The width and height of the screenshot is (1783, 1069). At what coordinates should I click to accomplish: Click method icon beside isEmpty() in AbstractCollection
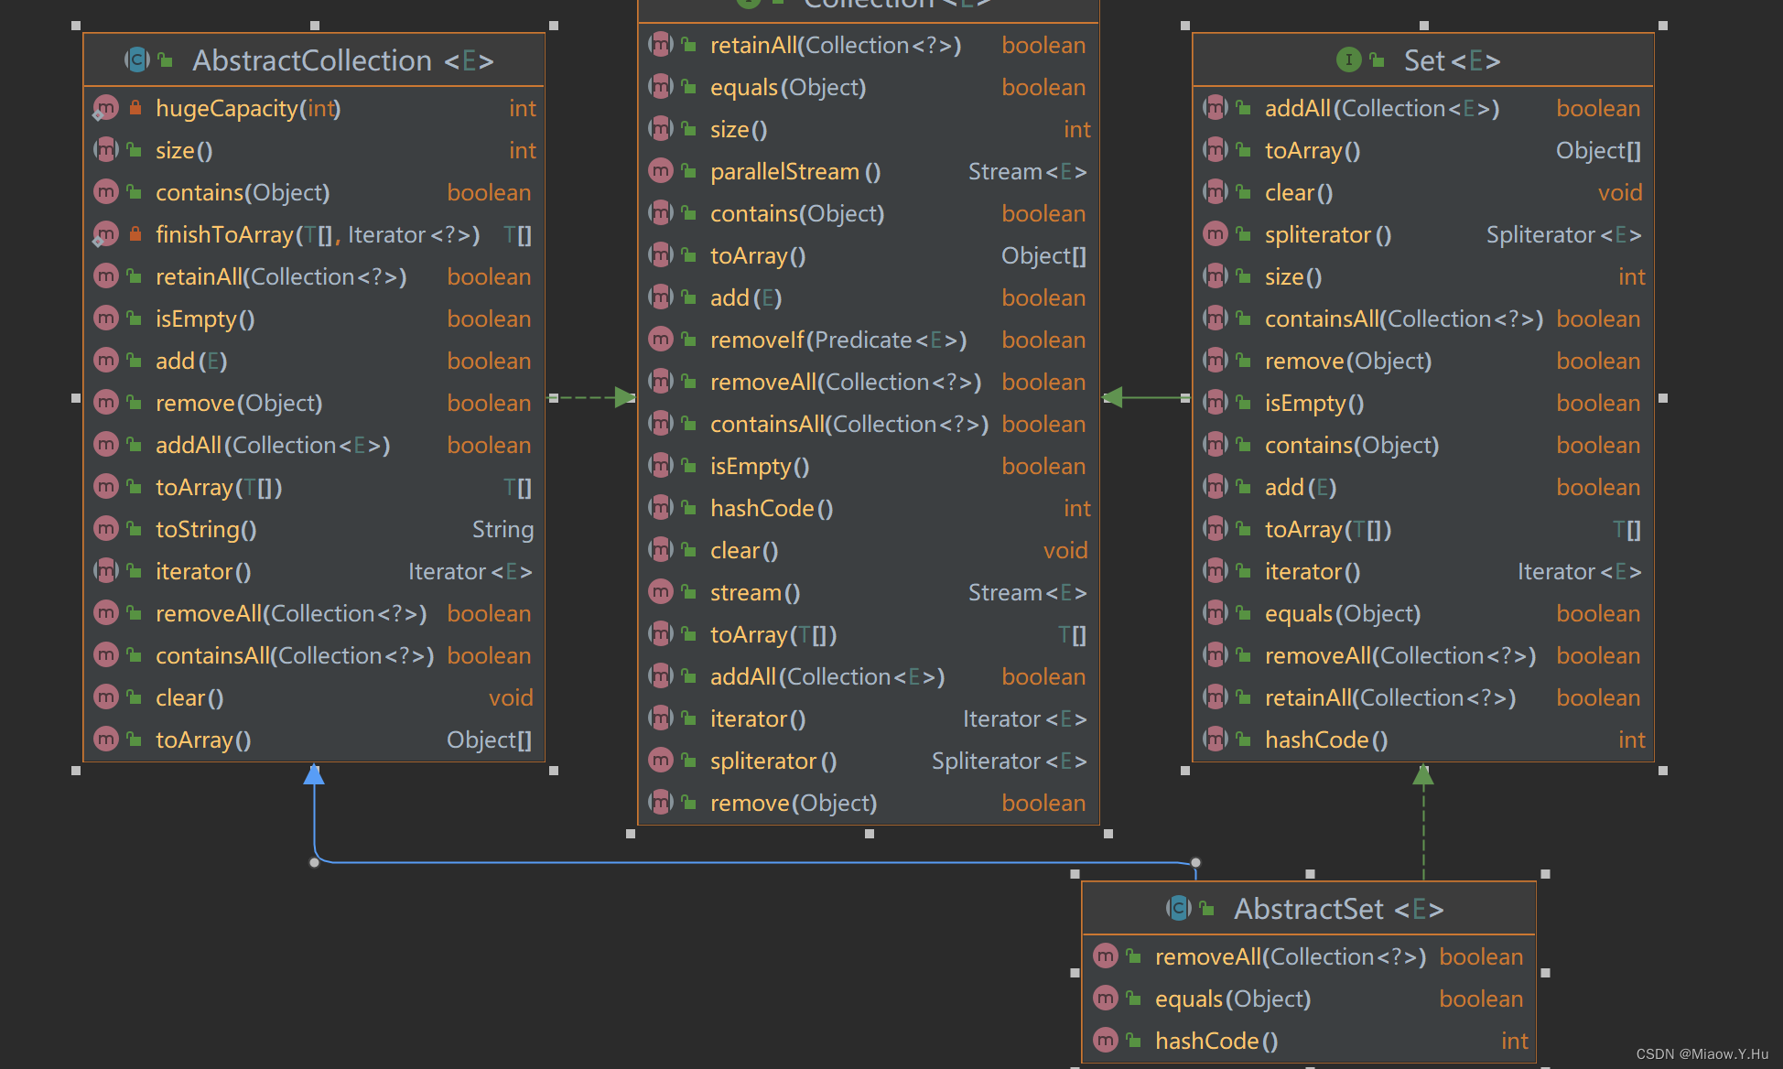[x=106, y=319]
